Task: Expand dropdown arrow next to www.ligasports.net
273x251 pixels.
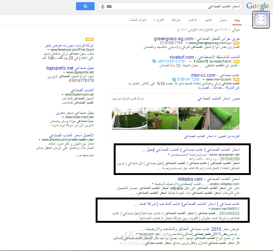Action: coord(64,72)
